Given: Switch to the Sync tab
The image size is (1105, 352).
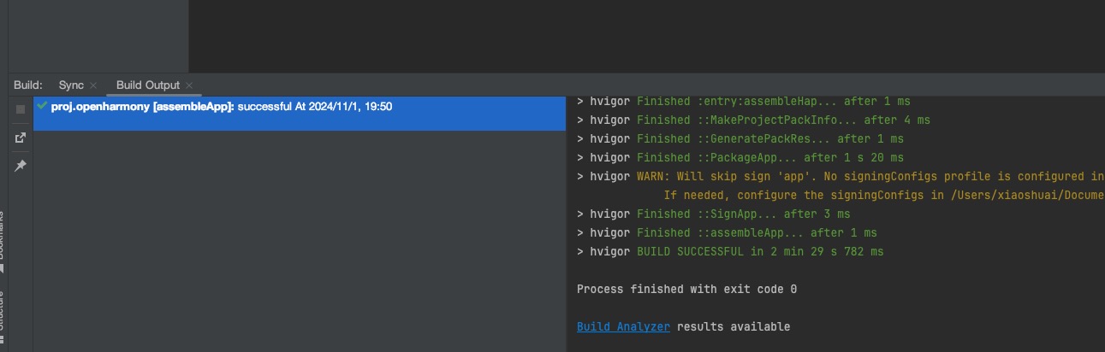Looking at the screenshot, I should click(71, 85).
